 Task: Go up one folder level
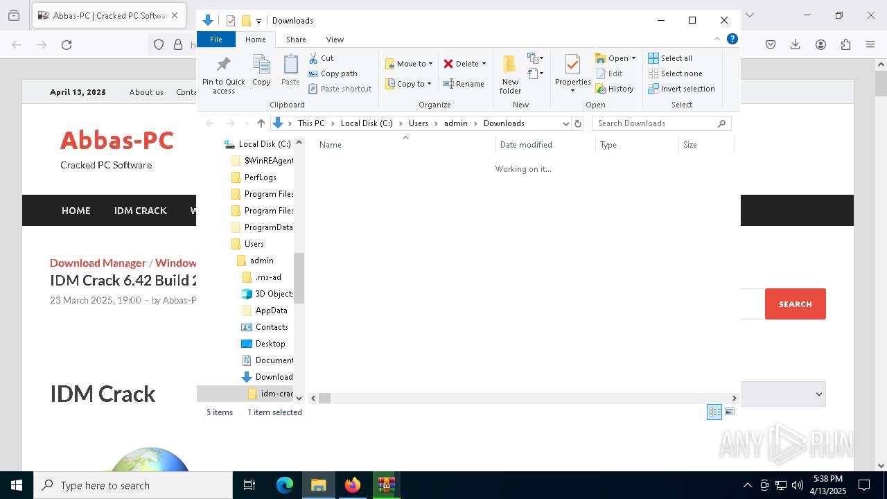coord(261,123)
